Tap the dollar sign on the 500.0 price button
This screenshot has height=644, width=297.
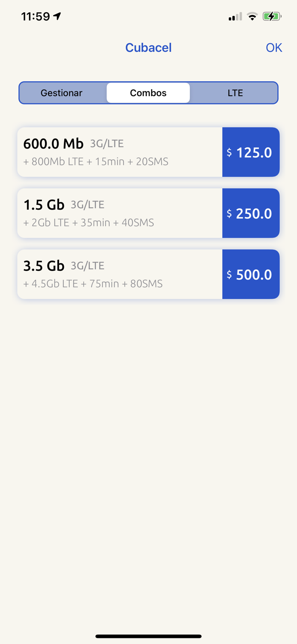point(229,274)
